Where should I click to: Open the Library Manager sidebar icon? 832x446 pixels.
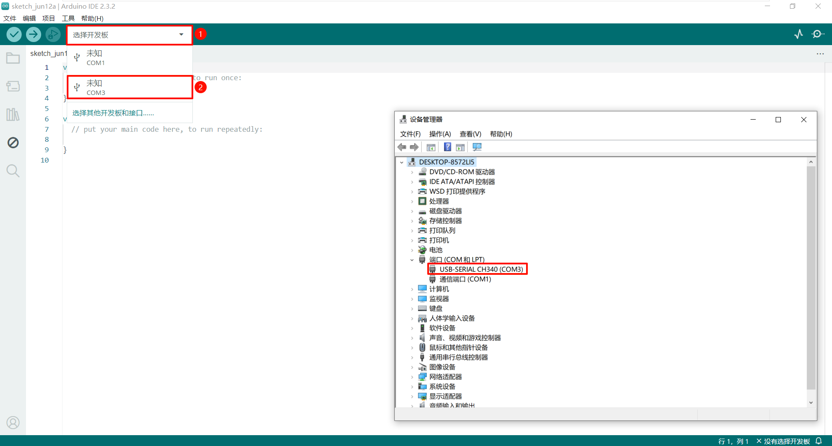point(13,114)
